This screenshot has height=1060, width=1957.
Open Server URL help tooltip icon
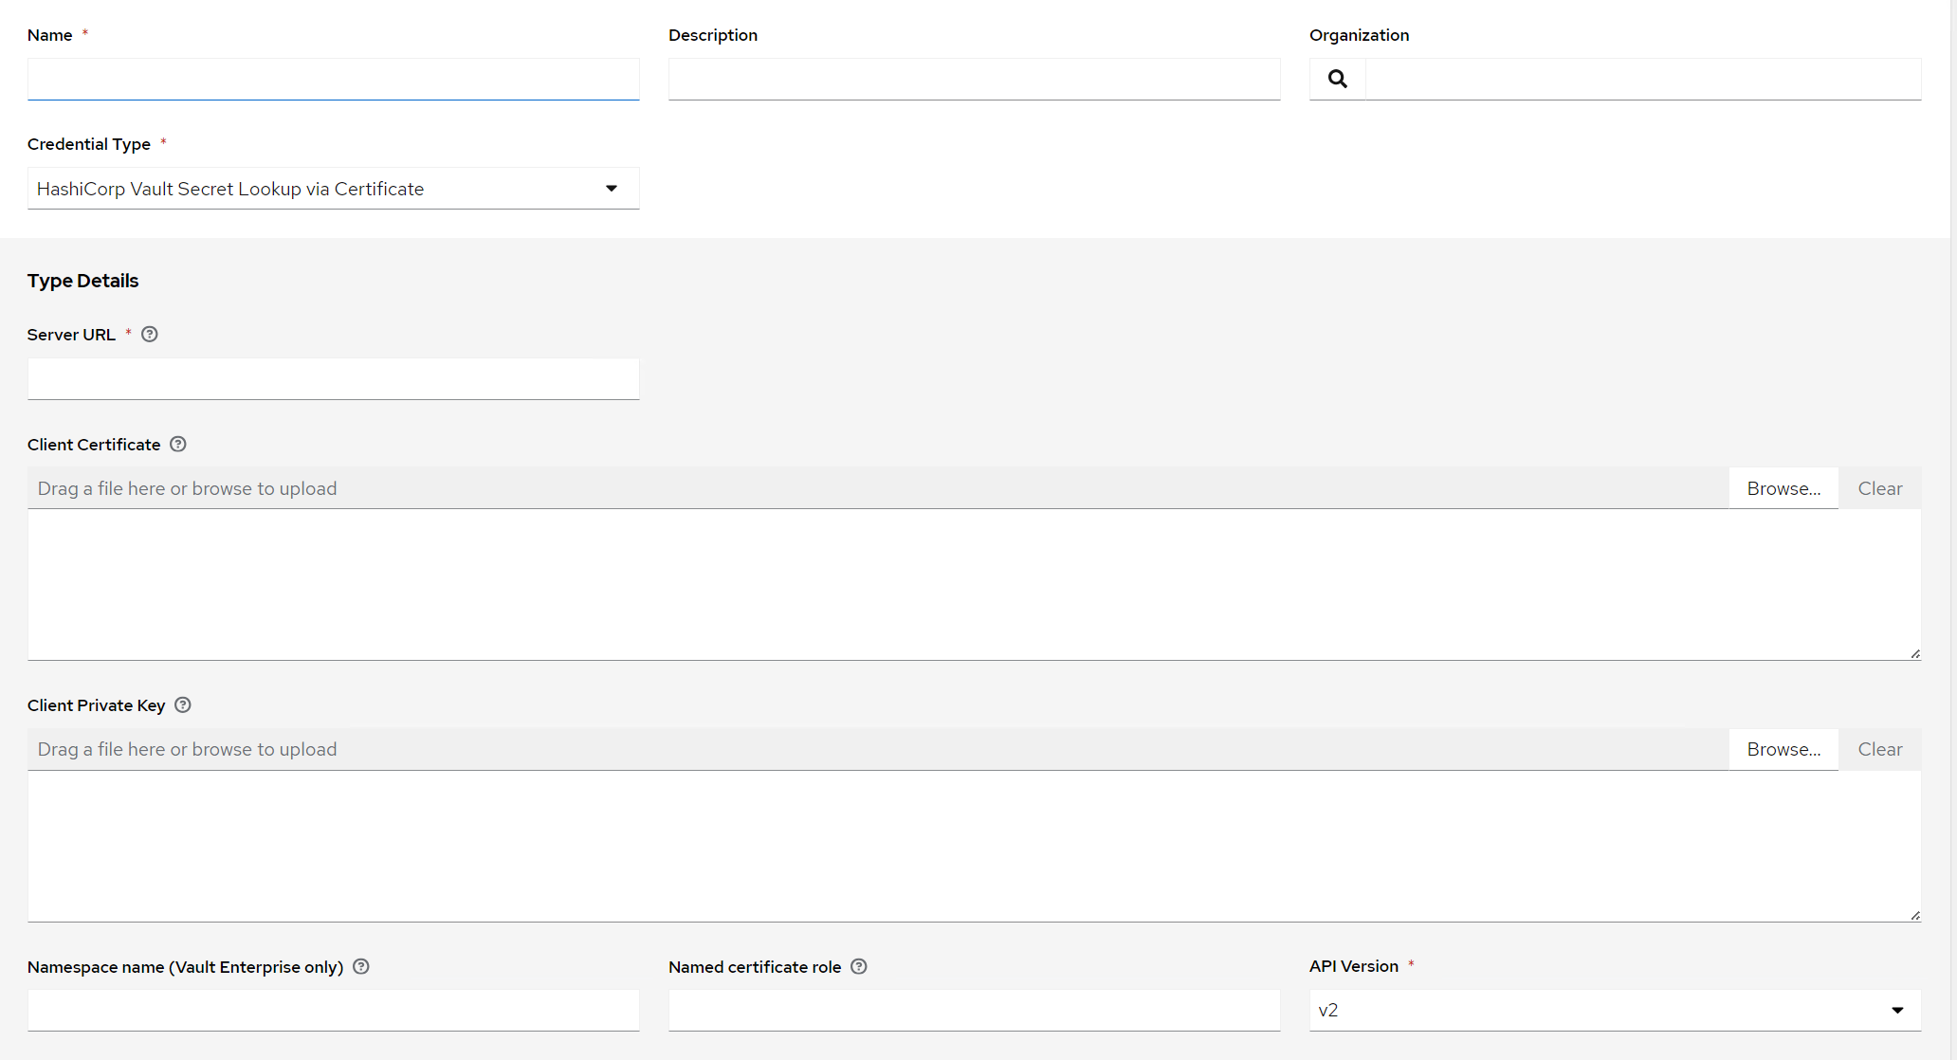coord(150,335)
